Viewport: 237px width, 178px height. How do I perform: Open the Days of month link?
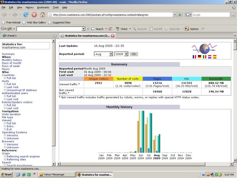pos(11,63)
